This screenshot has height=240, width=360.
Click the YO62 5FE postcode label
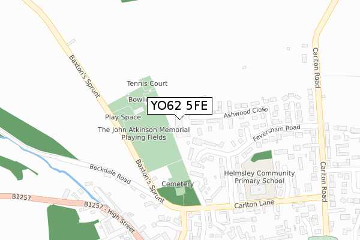click(179, 106)
